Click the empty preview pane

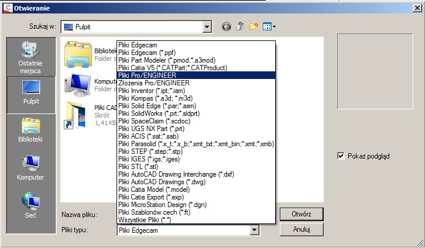[x=375, y=71]
